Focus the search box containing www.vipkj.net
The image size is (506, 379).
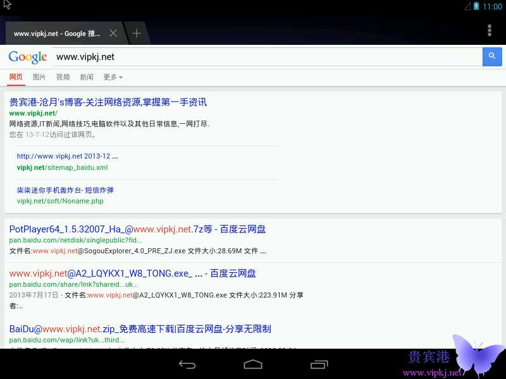point(267,57)
